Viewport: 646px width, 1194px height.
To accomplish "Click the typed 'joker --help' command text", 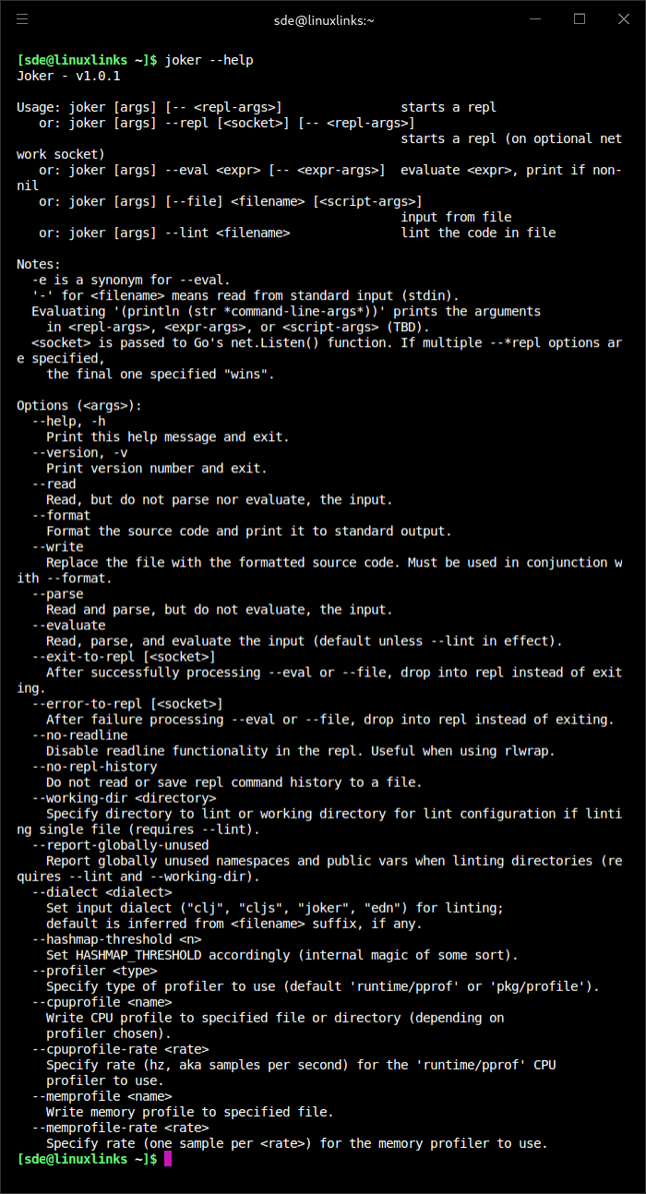I will coord(209,60).
